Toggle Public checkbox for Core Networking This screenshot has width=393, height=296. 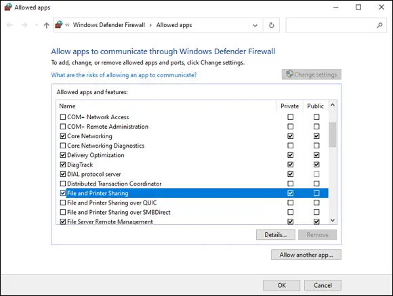pos(316,136)
